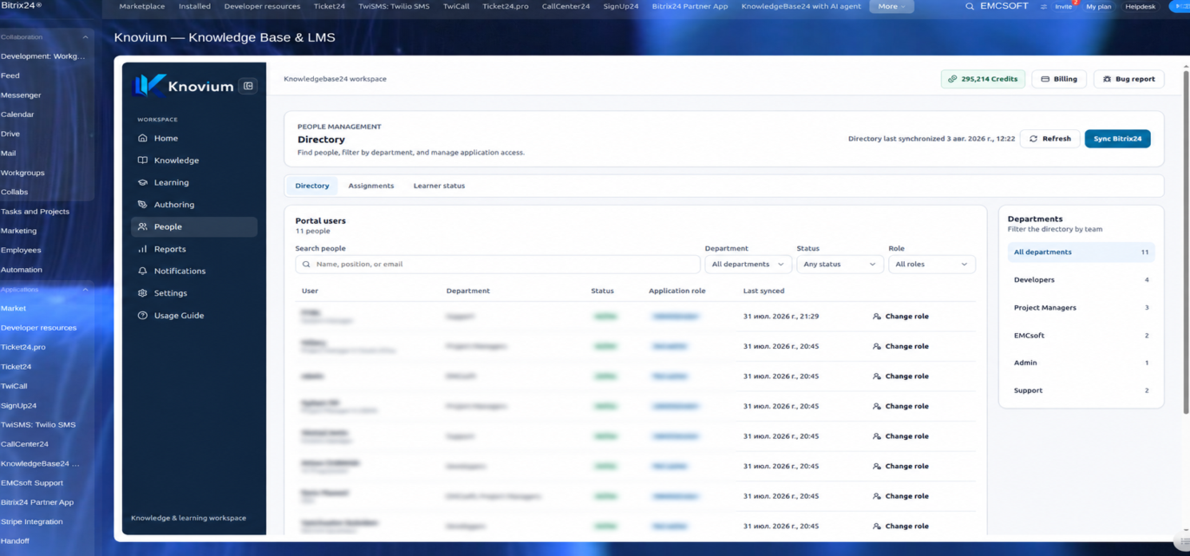Click the Bitrix24 search magnifier icon
The height and width of the screenshot is (556, 1190).
coord(970,6)
